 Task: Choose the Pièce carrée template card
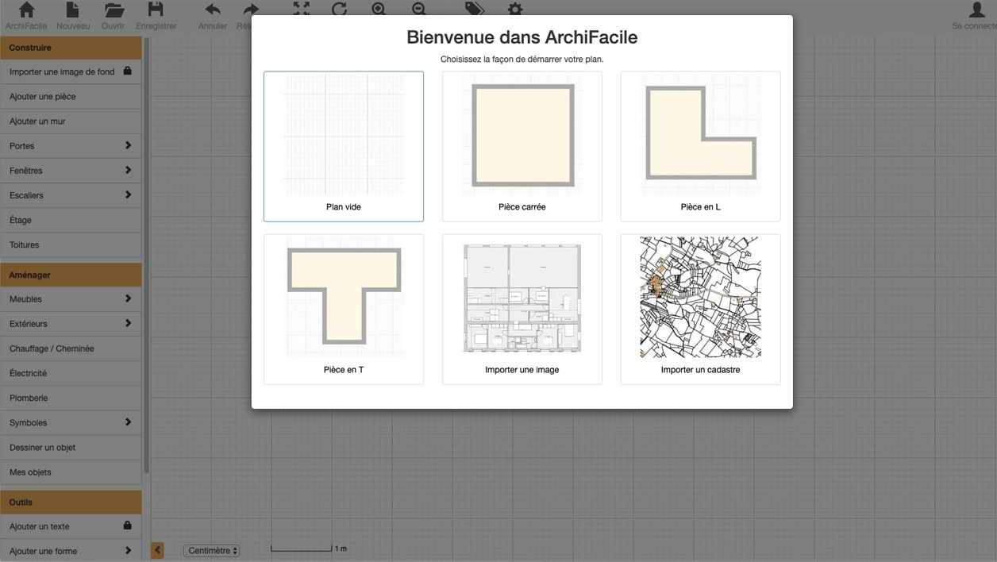(522, 146)
